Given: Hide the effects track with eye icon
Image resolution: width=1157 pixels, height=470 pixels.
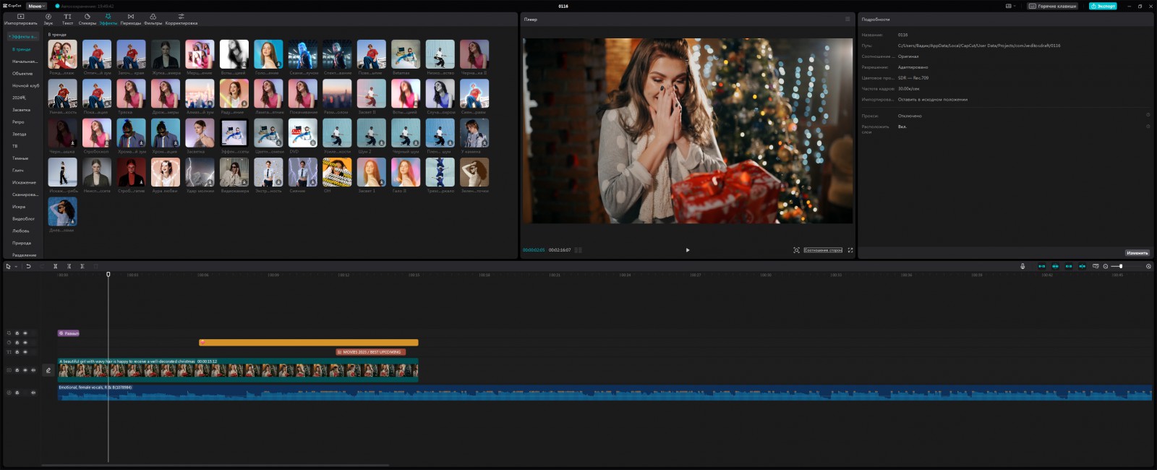Looking at the screenshot, I should tap(25, 333).
